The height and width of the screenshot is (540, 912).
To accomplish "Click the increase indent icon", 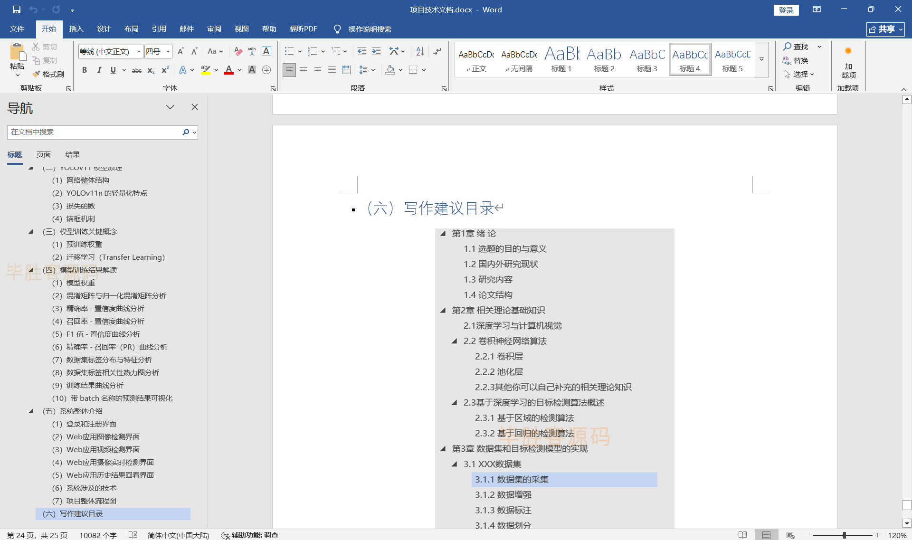I will [x=376, y=51].
